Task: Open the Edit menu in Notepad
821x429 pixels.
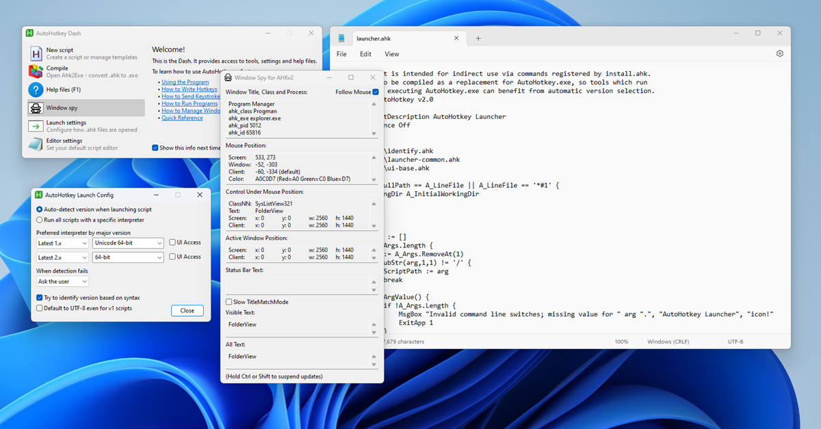Action: [366, 54]
